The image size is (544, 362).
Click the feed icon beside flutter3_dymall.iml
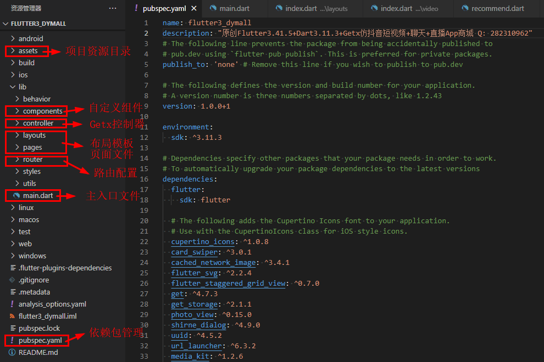point(12,316)
